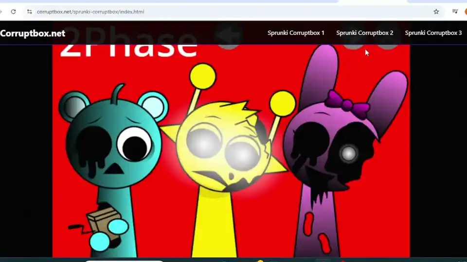The image size is (467, 262).
Task: Go to Corruptbox.net home logo
Action: tap(33, 33)
